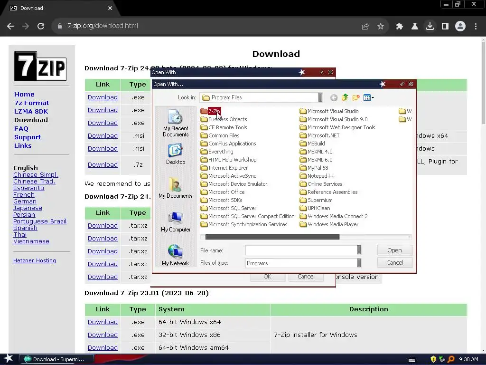This screenshot has width=486, height=365.
Task: Download the .7z type file link
Action: click(x=103, y=165)
